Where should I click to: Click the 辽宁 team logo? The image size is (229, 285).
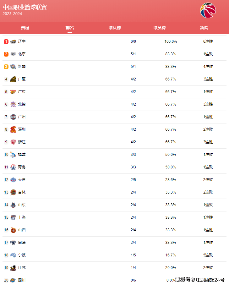click(13, 41)
